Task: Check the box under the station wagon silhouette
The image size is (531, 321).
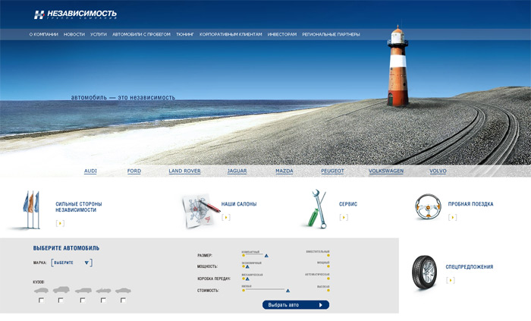Action: (x=83, y=301)
